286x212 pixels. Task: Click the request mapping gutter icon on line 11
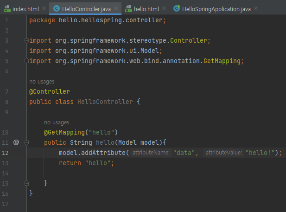click(x=16, y=142)
